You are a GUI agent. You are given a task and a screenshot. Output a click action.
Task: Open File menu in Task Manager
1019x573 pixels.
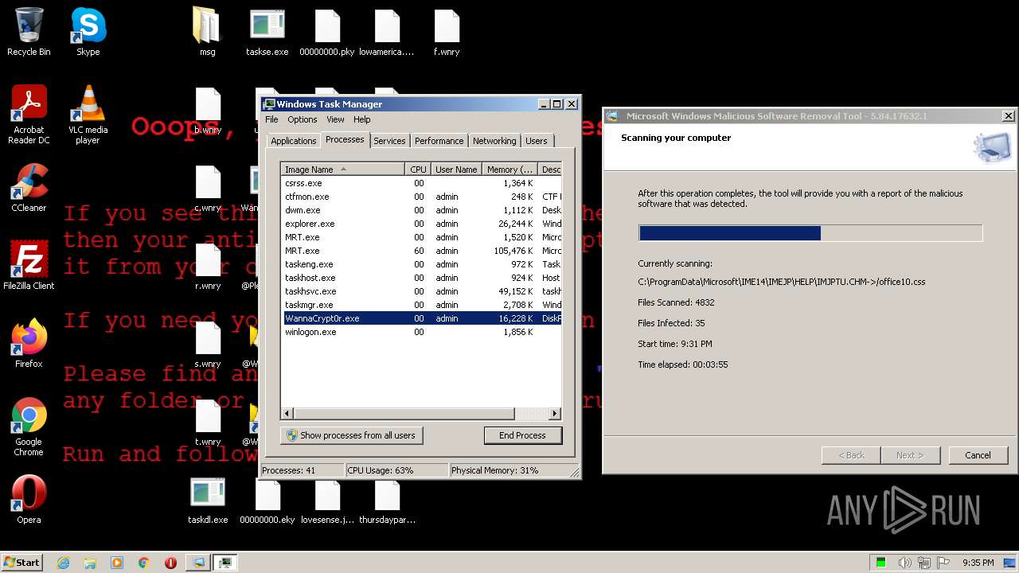click(271, 119)
